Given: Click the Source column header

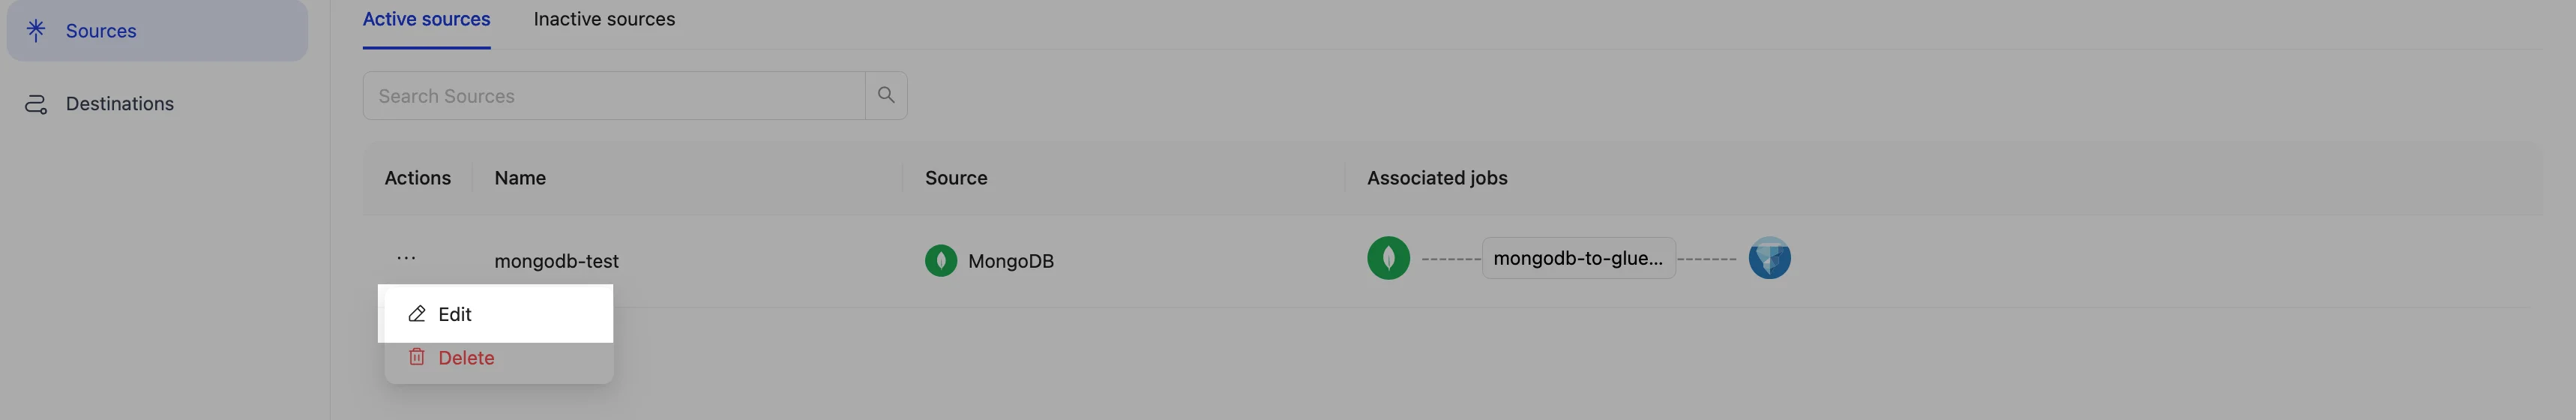Looking at the screenshot, I should coord(955,178).
